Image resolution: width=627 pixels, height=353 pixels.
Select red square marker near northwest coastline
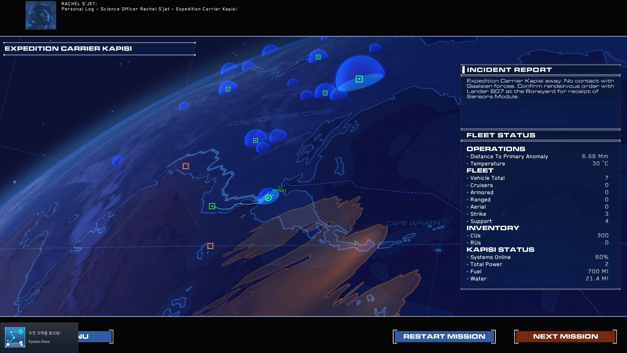pos(186,166)
